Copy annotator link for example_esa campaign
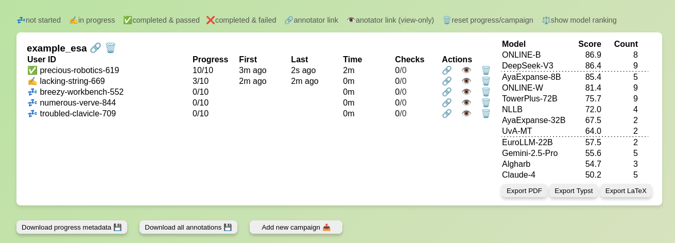This screenshot has height=243, width=675. pyautogui.click(x=95, y=48)
